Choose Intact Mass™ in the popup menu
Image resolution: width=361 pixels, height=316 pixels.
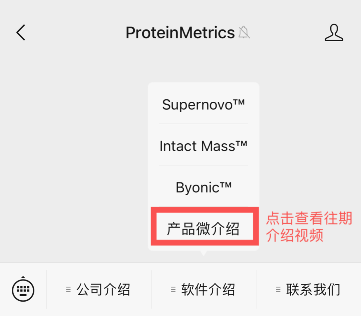click(203, 146)
